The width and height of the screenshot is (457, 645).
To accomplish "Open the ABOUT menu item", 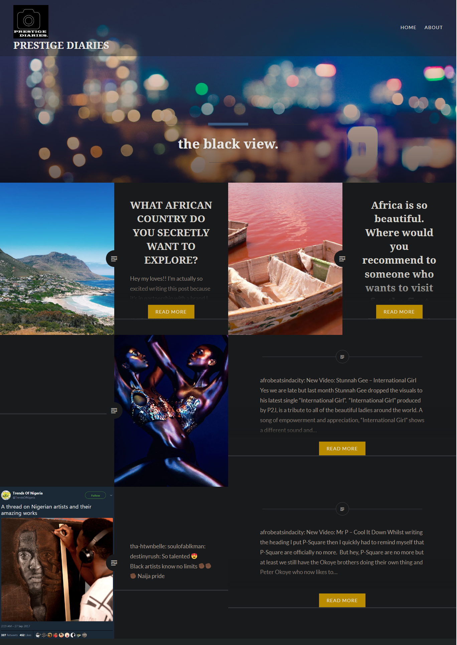I will click(433, 27).
